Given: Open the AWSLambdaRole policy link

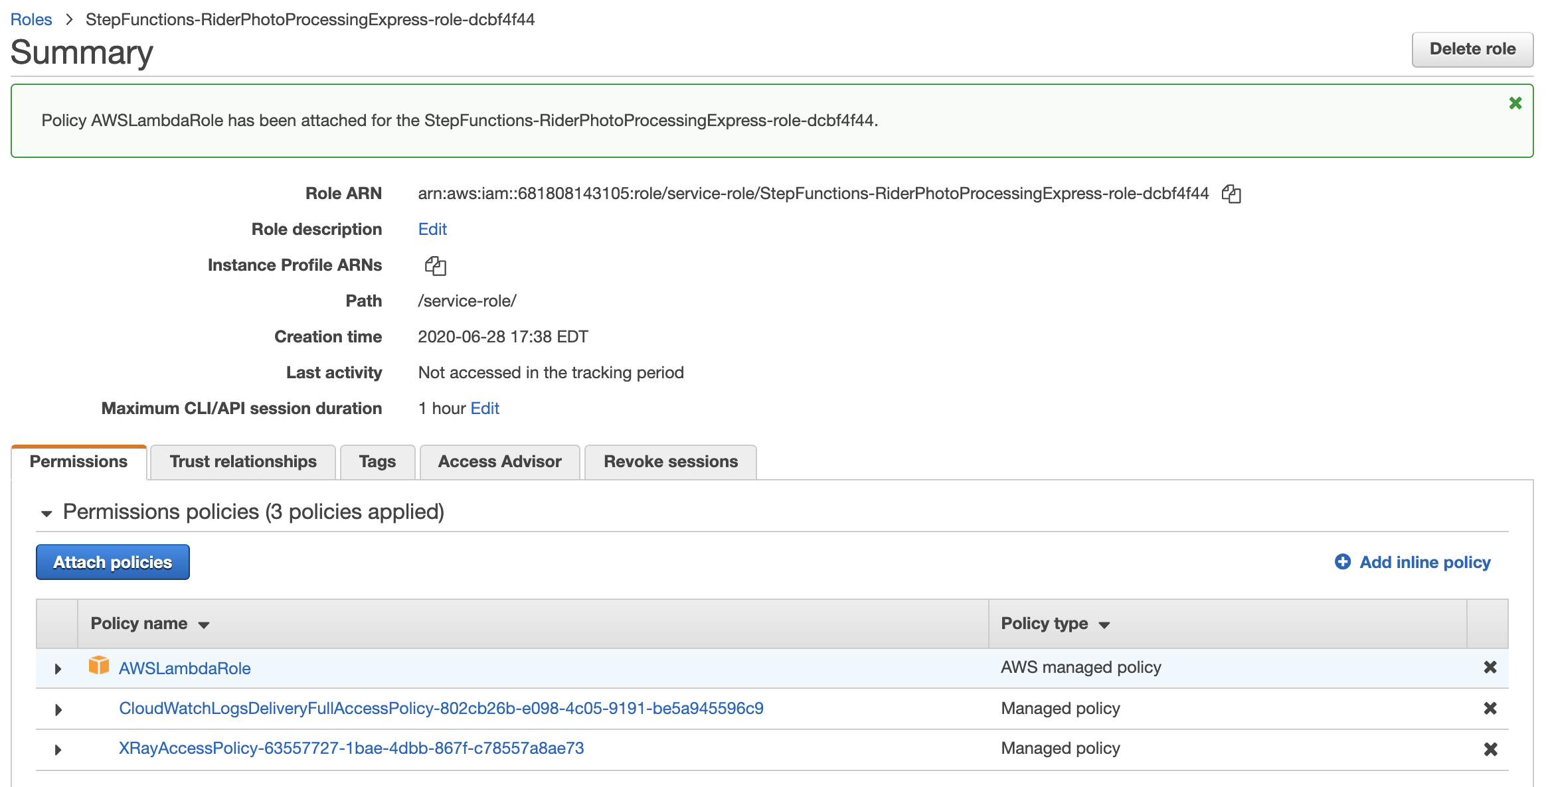Looking at the screenshot, I should click(x=185, y=668).
